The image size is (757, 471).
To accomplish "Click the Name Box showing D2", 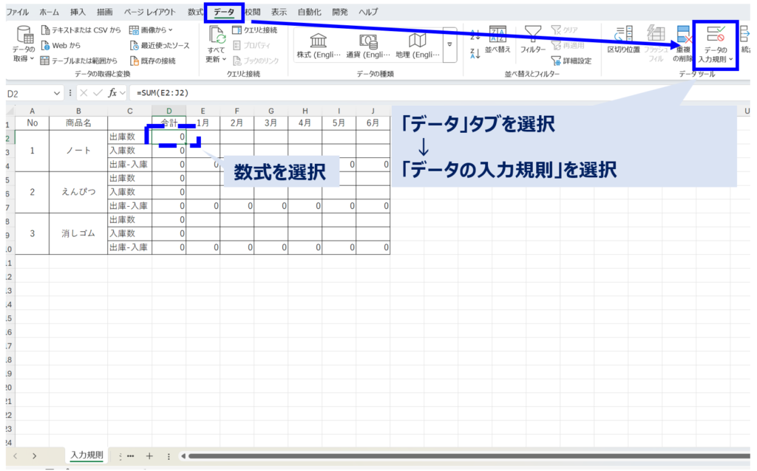I will tap(28, 93).
